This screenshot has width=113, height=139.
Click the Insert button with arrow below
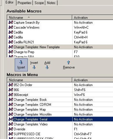(34, 65)
